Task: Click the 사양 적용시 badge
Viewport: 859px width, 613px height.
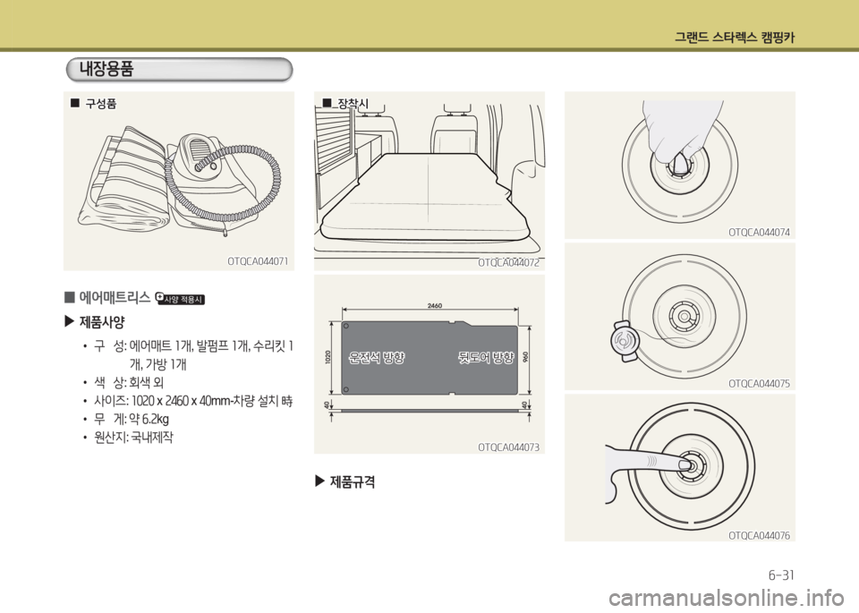Action: (x=182, y=299)
